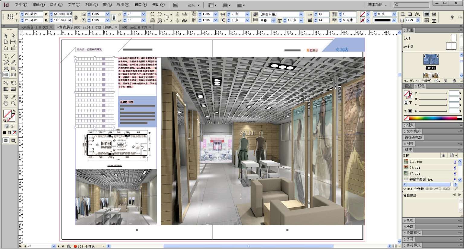Choose the Zoom magnifier tool

[x=13, y=103]
